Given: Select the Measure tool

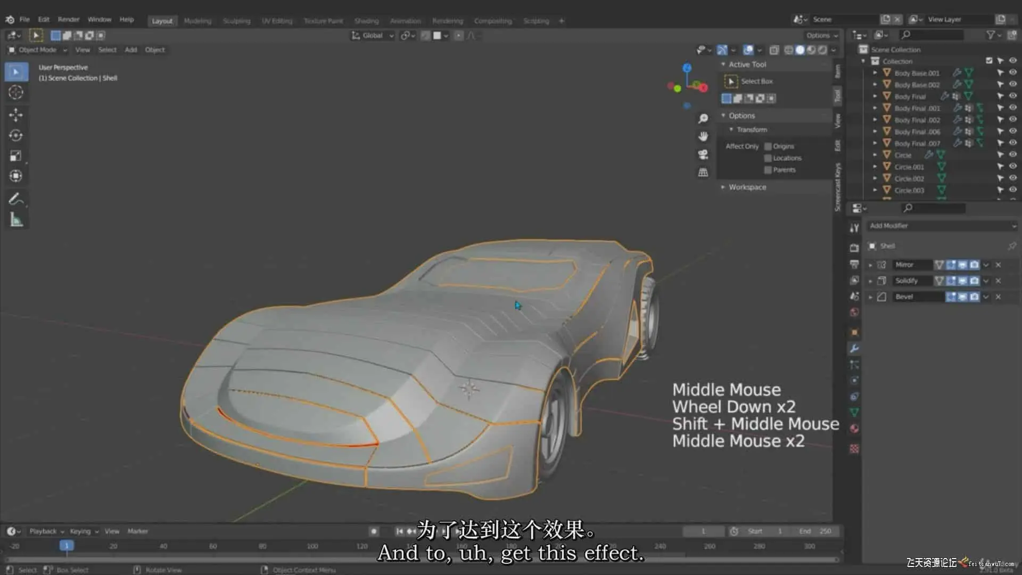Looking at the screenshot, I should (16, 220).
